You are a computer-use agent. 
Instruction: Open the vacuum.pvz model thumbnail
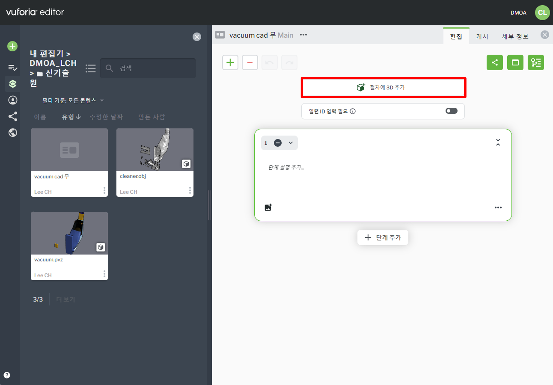tap(69, 233)
